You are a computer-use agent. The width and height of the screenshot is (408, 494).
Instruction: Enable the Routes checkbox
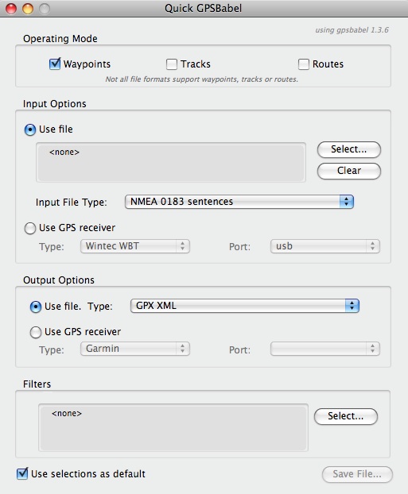pyautogui.click(x=304, y=64)
